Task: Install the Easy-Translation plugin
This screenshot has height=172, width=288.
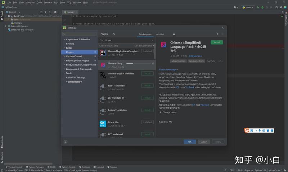Action: pyautogui.click(x=147, y=86)
